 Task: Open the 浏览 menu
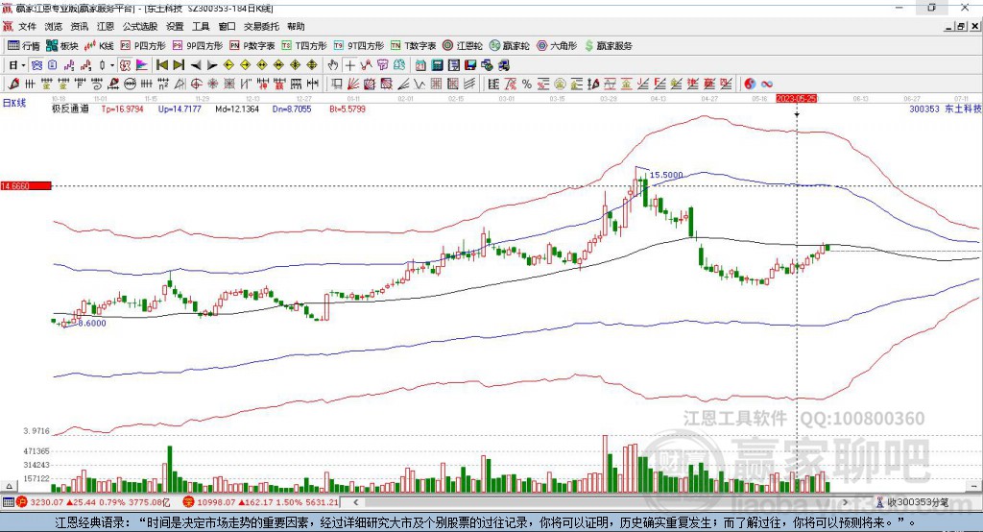coord(54,26)
